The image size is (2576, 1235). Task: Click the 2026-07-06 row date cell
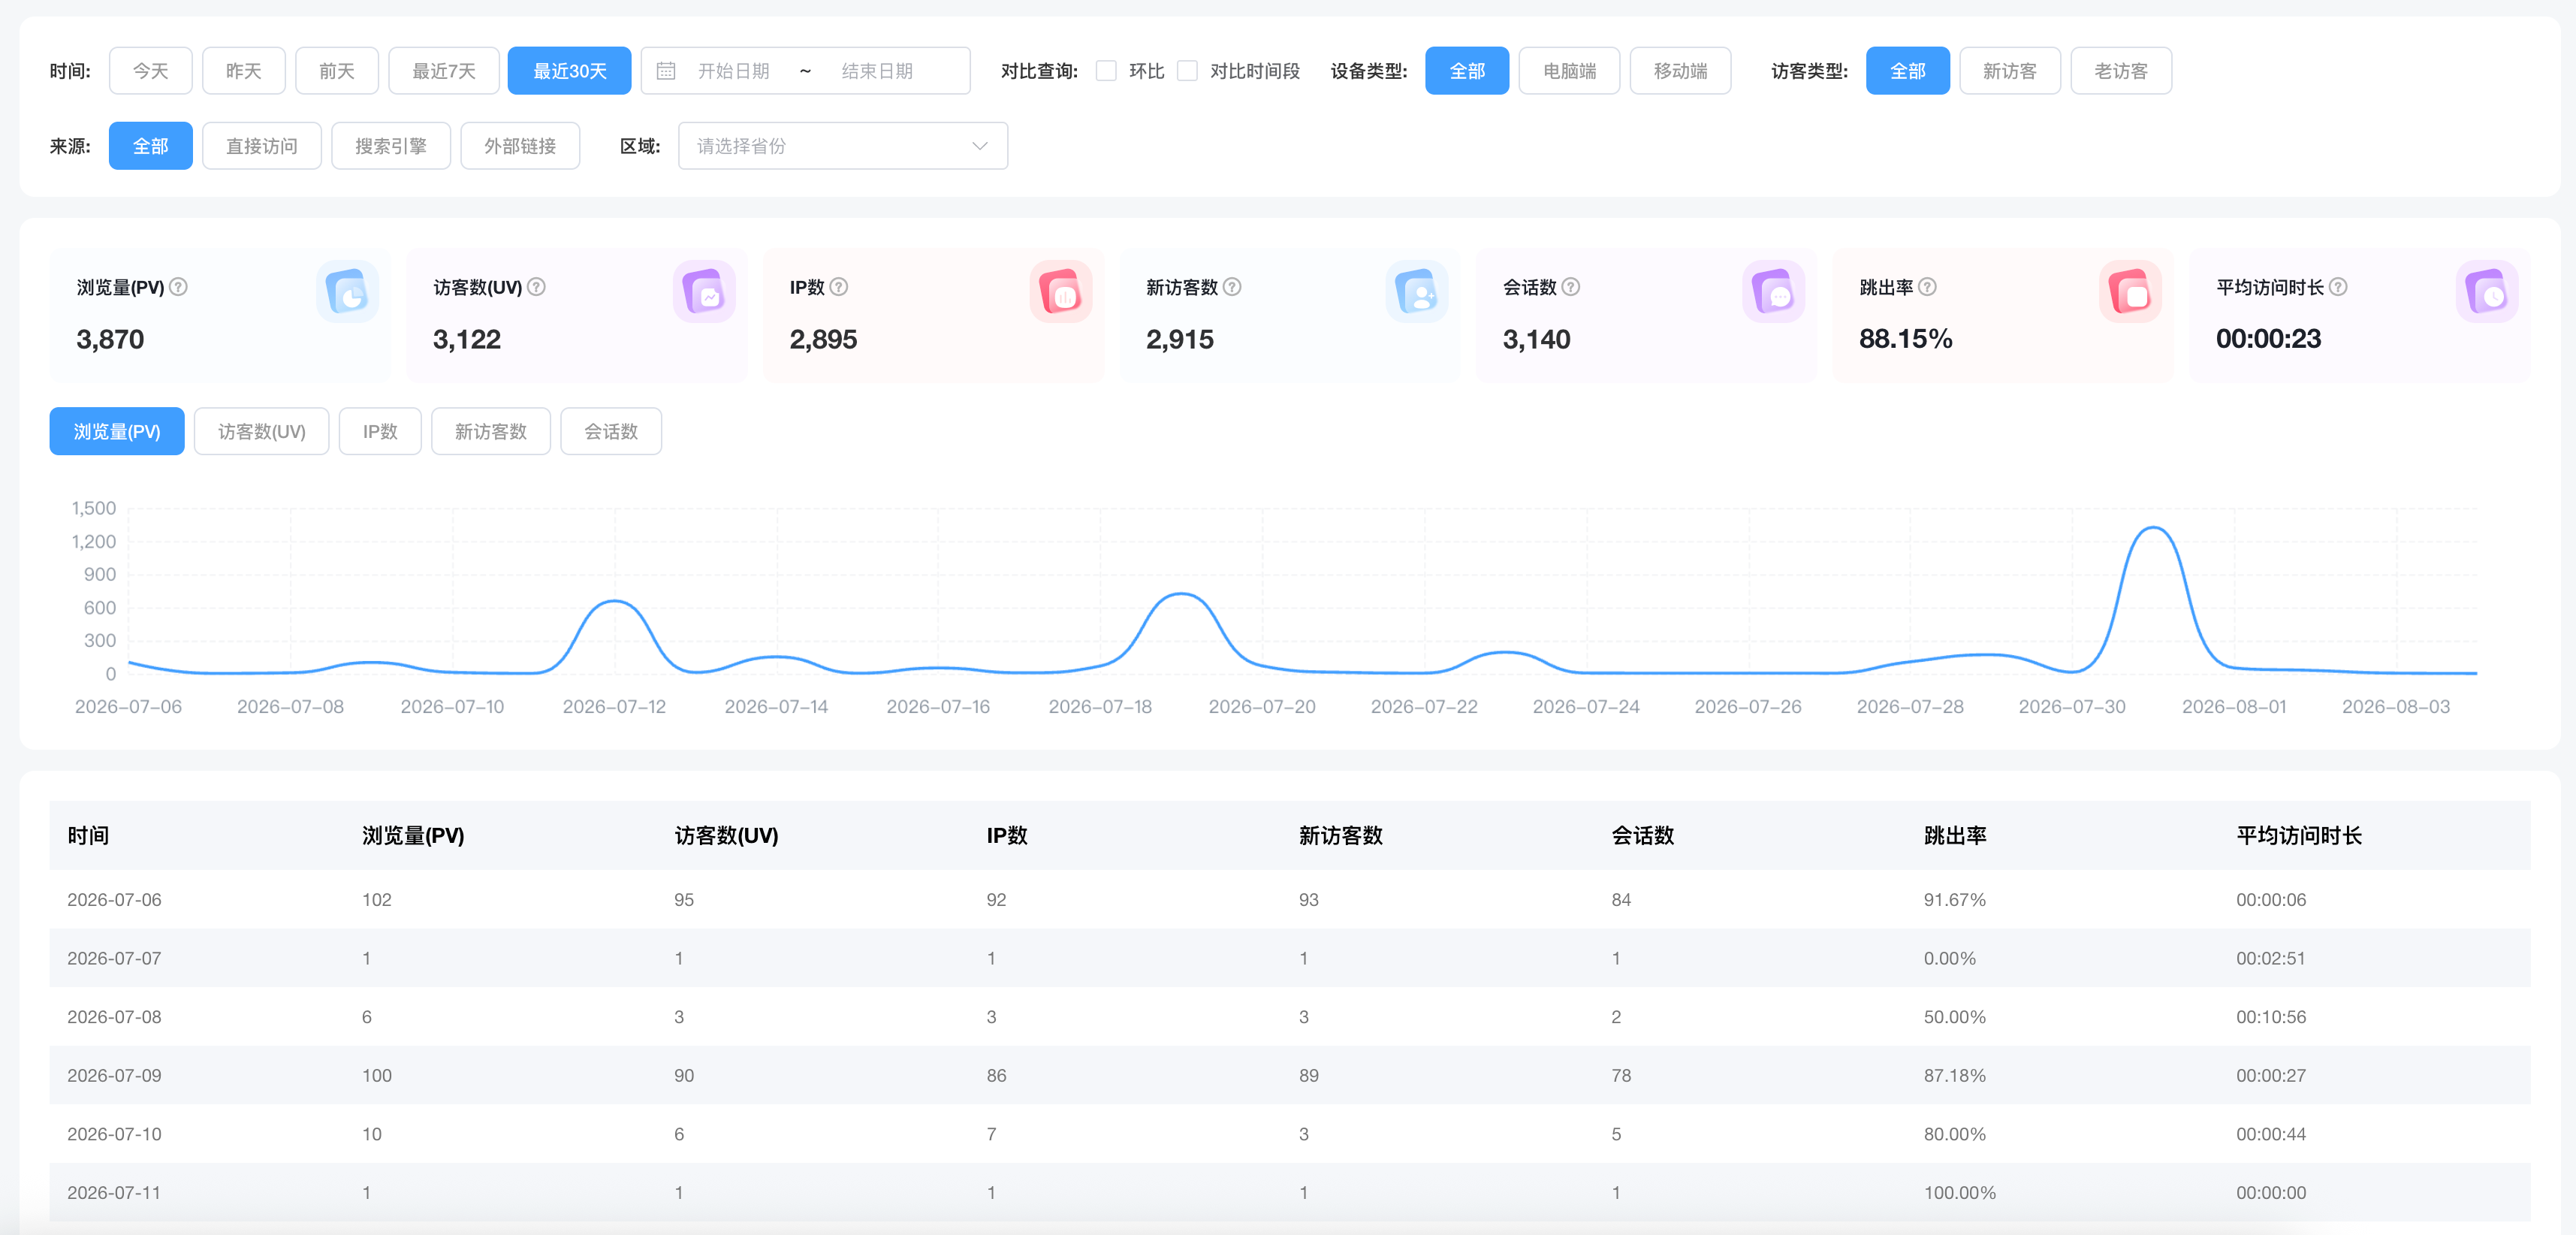click(114, 899)
